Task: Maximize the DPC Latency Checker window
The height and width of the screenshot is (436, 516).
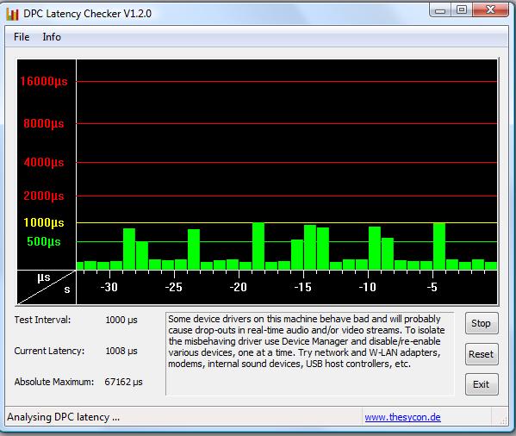Action: 462,9
